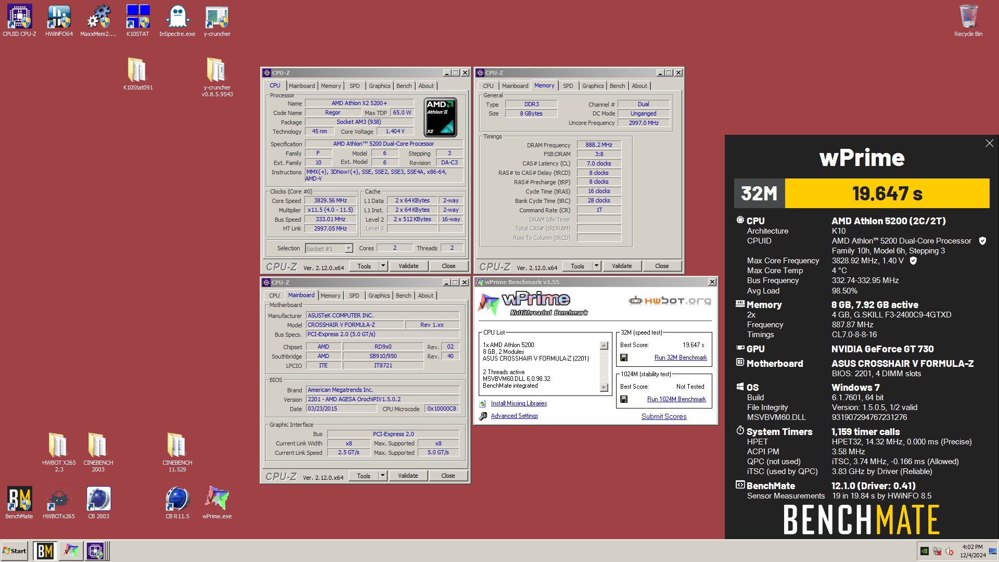Screen dimensions: 999x562
Task: Switch to the CPU tab in the Mainboard window
Action: tap(274, 296)
